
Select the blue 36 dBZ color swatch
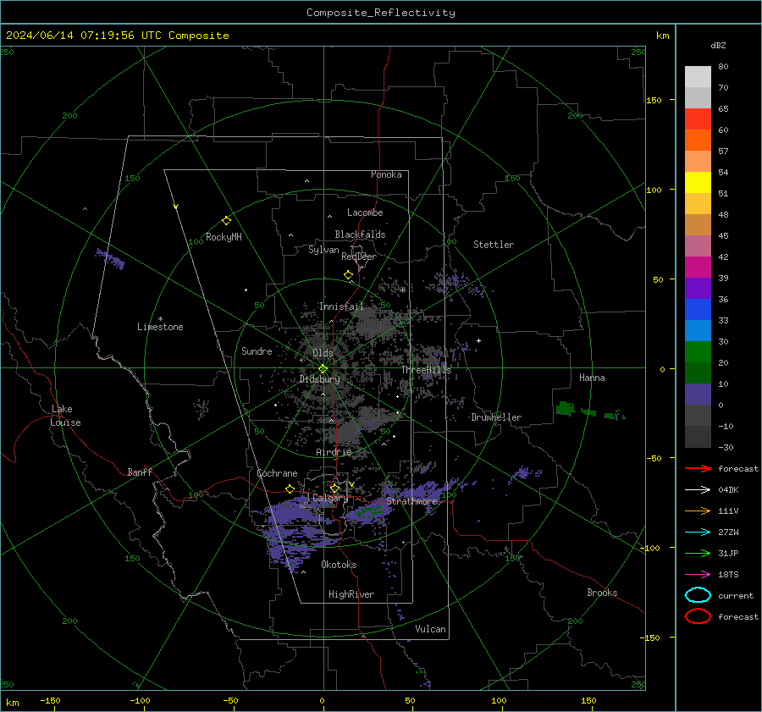coord(698,310)
